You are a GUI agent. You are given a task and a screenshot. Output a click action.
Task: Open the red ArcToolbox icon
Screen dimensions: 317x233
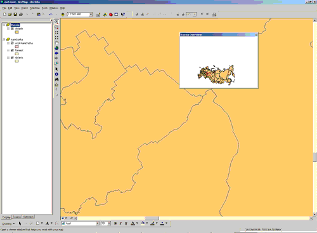click(x=110, y=15)
